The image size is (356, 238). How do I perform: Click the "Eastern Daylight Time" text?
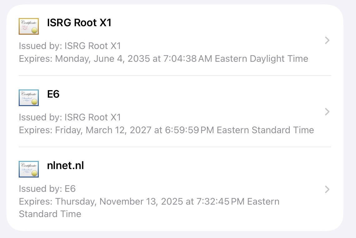pyautogui.click(x=261, y=59)
